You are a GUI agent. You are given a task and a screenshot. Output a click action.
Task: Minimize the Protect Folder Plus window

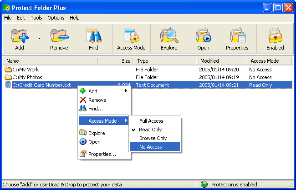click(x=267, y=8)
